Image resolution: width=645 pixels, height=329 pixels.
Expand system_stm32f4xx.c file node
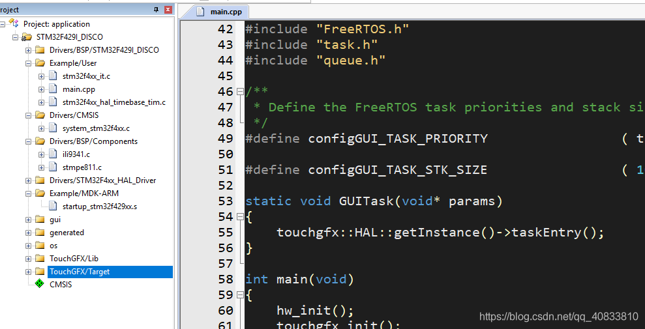click(x=42, y=128)
